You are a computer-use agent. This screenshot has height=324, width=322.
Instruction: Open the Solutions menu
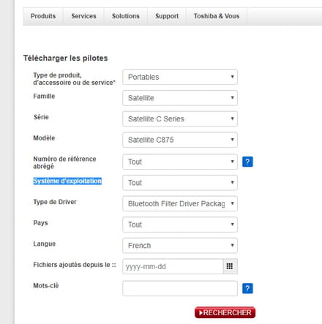click(126, 16)
